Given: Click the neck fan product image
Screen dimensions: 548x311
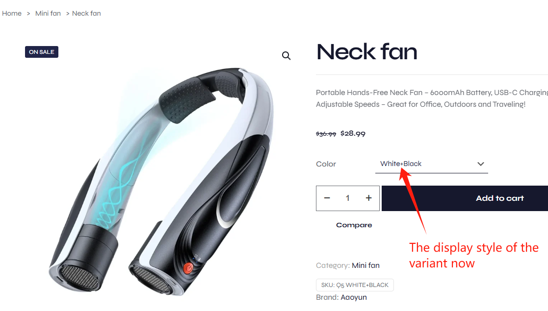Looking at the screenshot, I should (x=161, y=182).
